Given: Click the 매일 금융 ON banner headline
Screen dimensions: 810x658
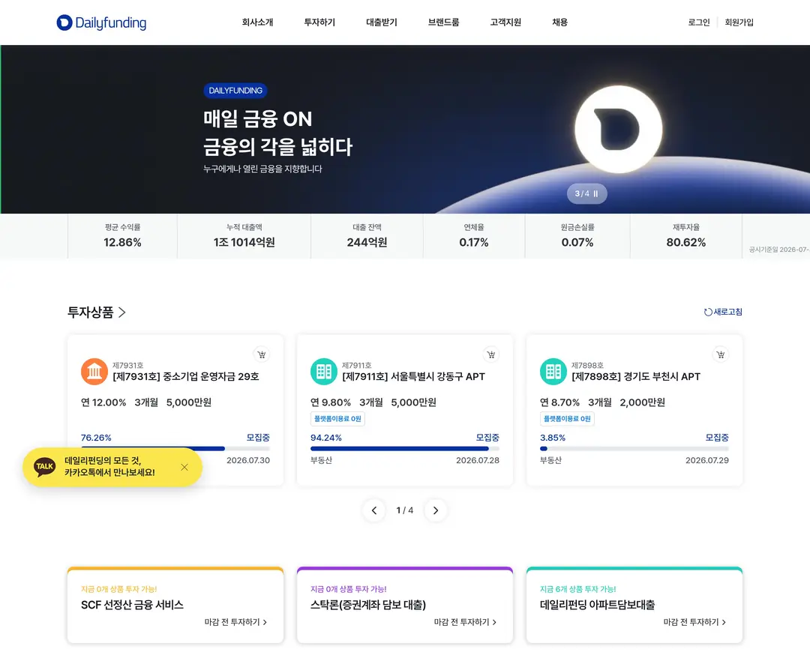Looking at the screenshot, I should [258, 119].
